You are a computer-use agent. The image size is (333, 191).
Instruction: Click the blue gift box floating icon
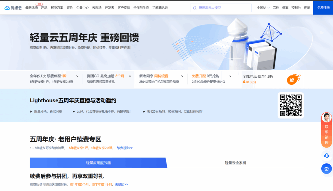point(326,169)
